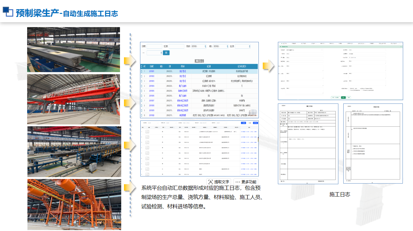Image resolution: width=413 pixels, height=231 pixels.
Task: Tick checkbox of log table row 10
Action: 142,115
